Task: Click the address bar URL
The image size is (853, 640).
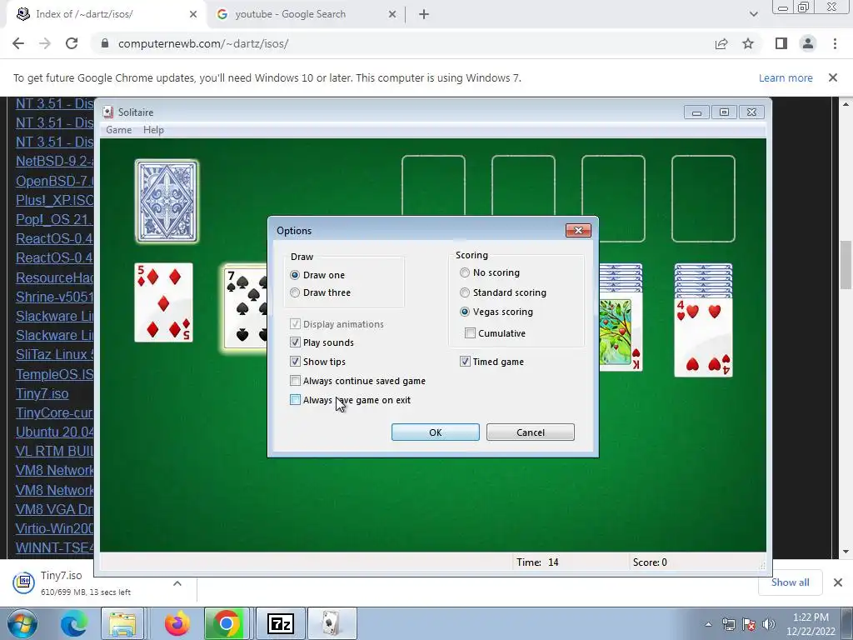Action: pos(203,43)
